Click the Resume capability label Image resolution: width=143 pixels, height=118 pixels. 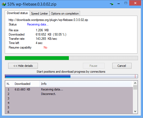[20, 47]
